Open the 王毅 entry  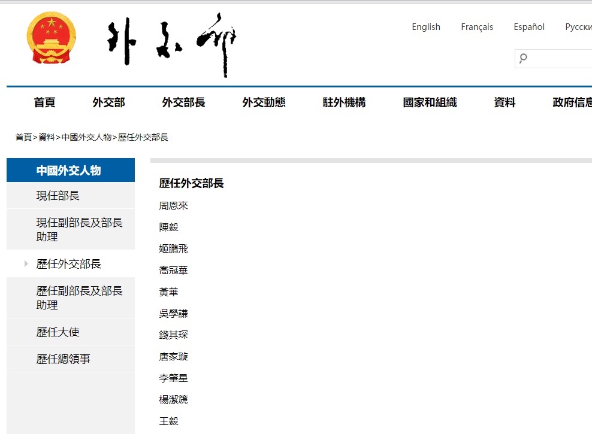168,421
